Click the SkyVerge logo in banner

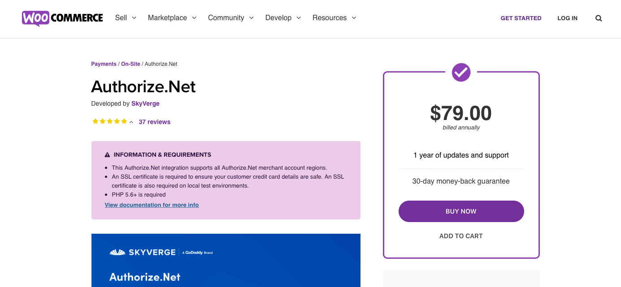click(143, 253)
